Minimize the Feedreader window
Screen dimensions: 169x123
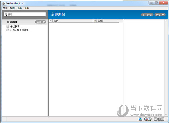coord(152,3)
